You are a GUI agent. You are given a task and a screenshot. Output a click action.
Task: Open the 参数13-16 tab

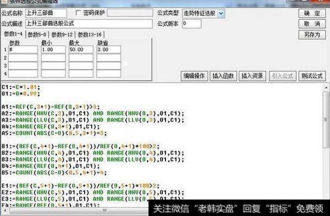[90, 35]
